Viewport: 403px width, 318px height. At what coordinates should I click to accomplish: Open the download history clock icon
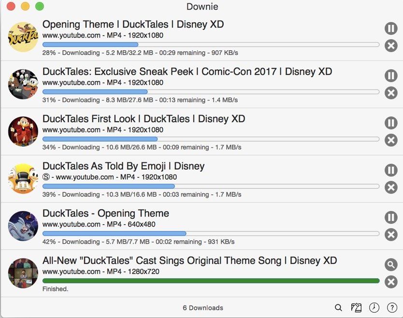[x=374, y=307]
